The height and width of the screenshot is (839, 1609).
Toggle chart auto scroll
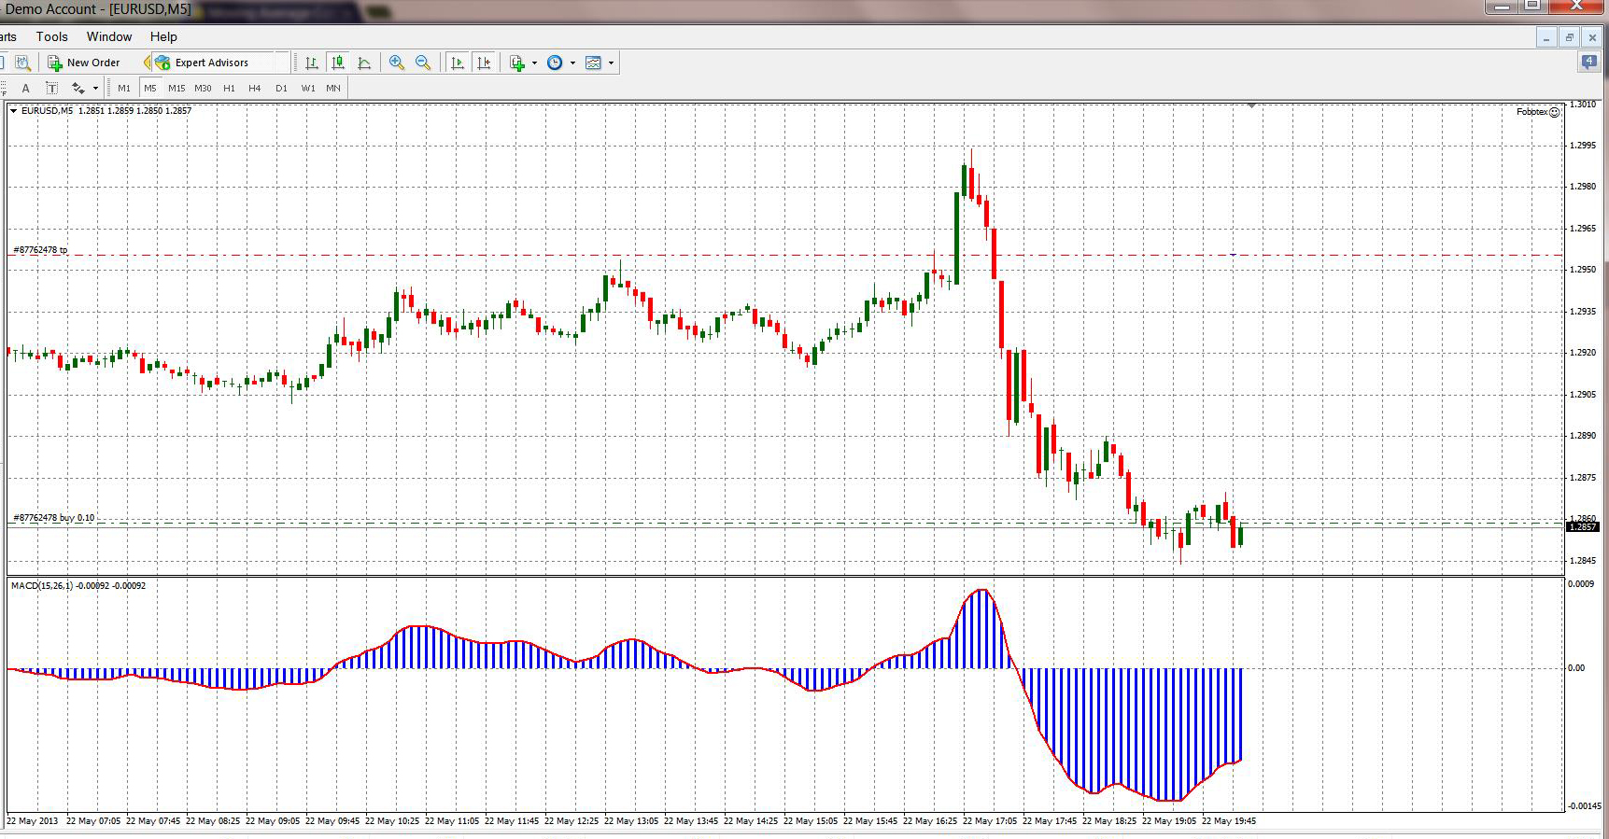pos(457,63)
